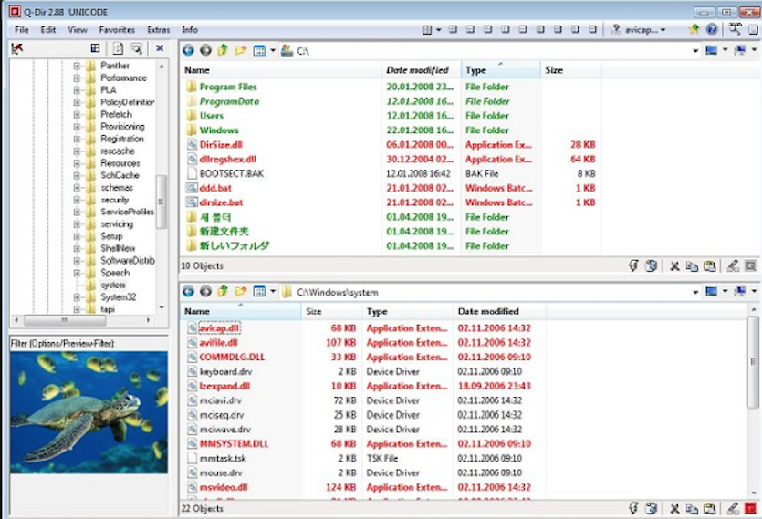Select the Program Files folder row
Image resolution: width=762 pixels, height=519 pixels.
click(391, 87)
